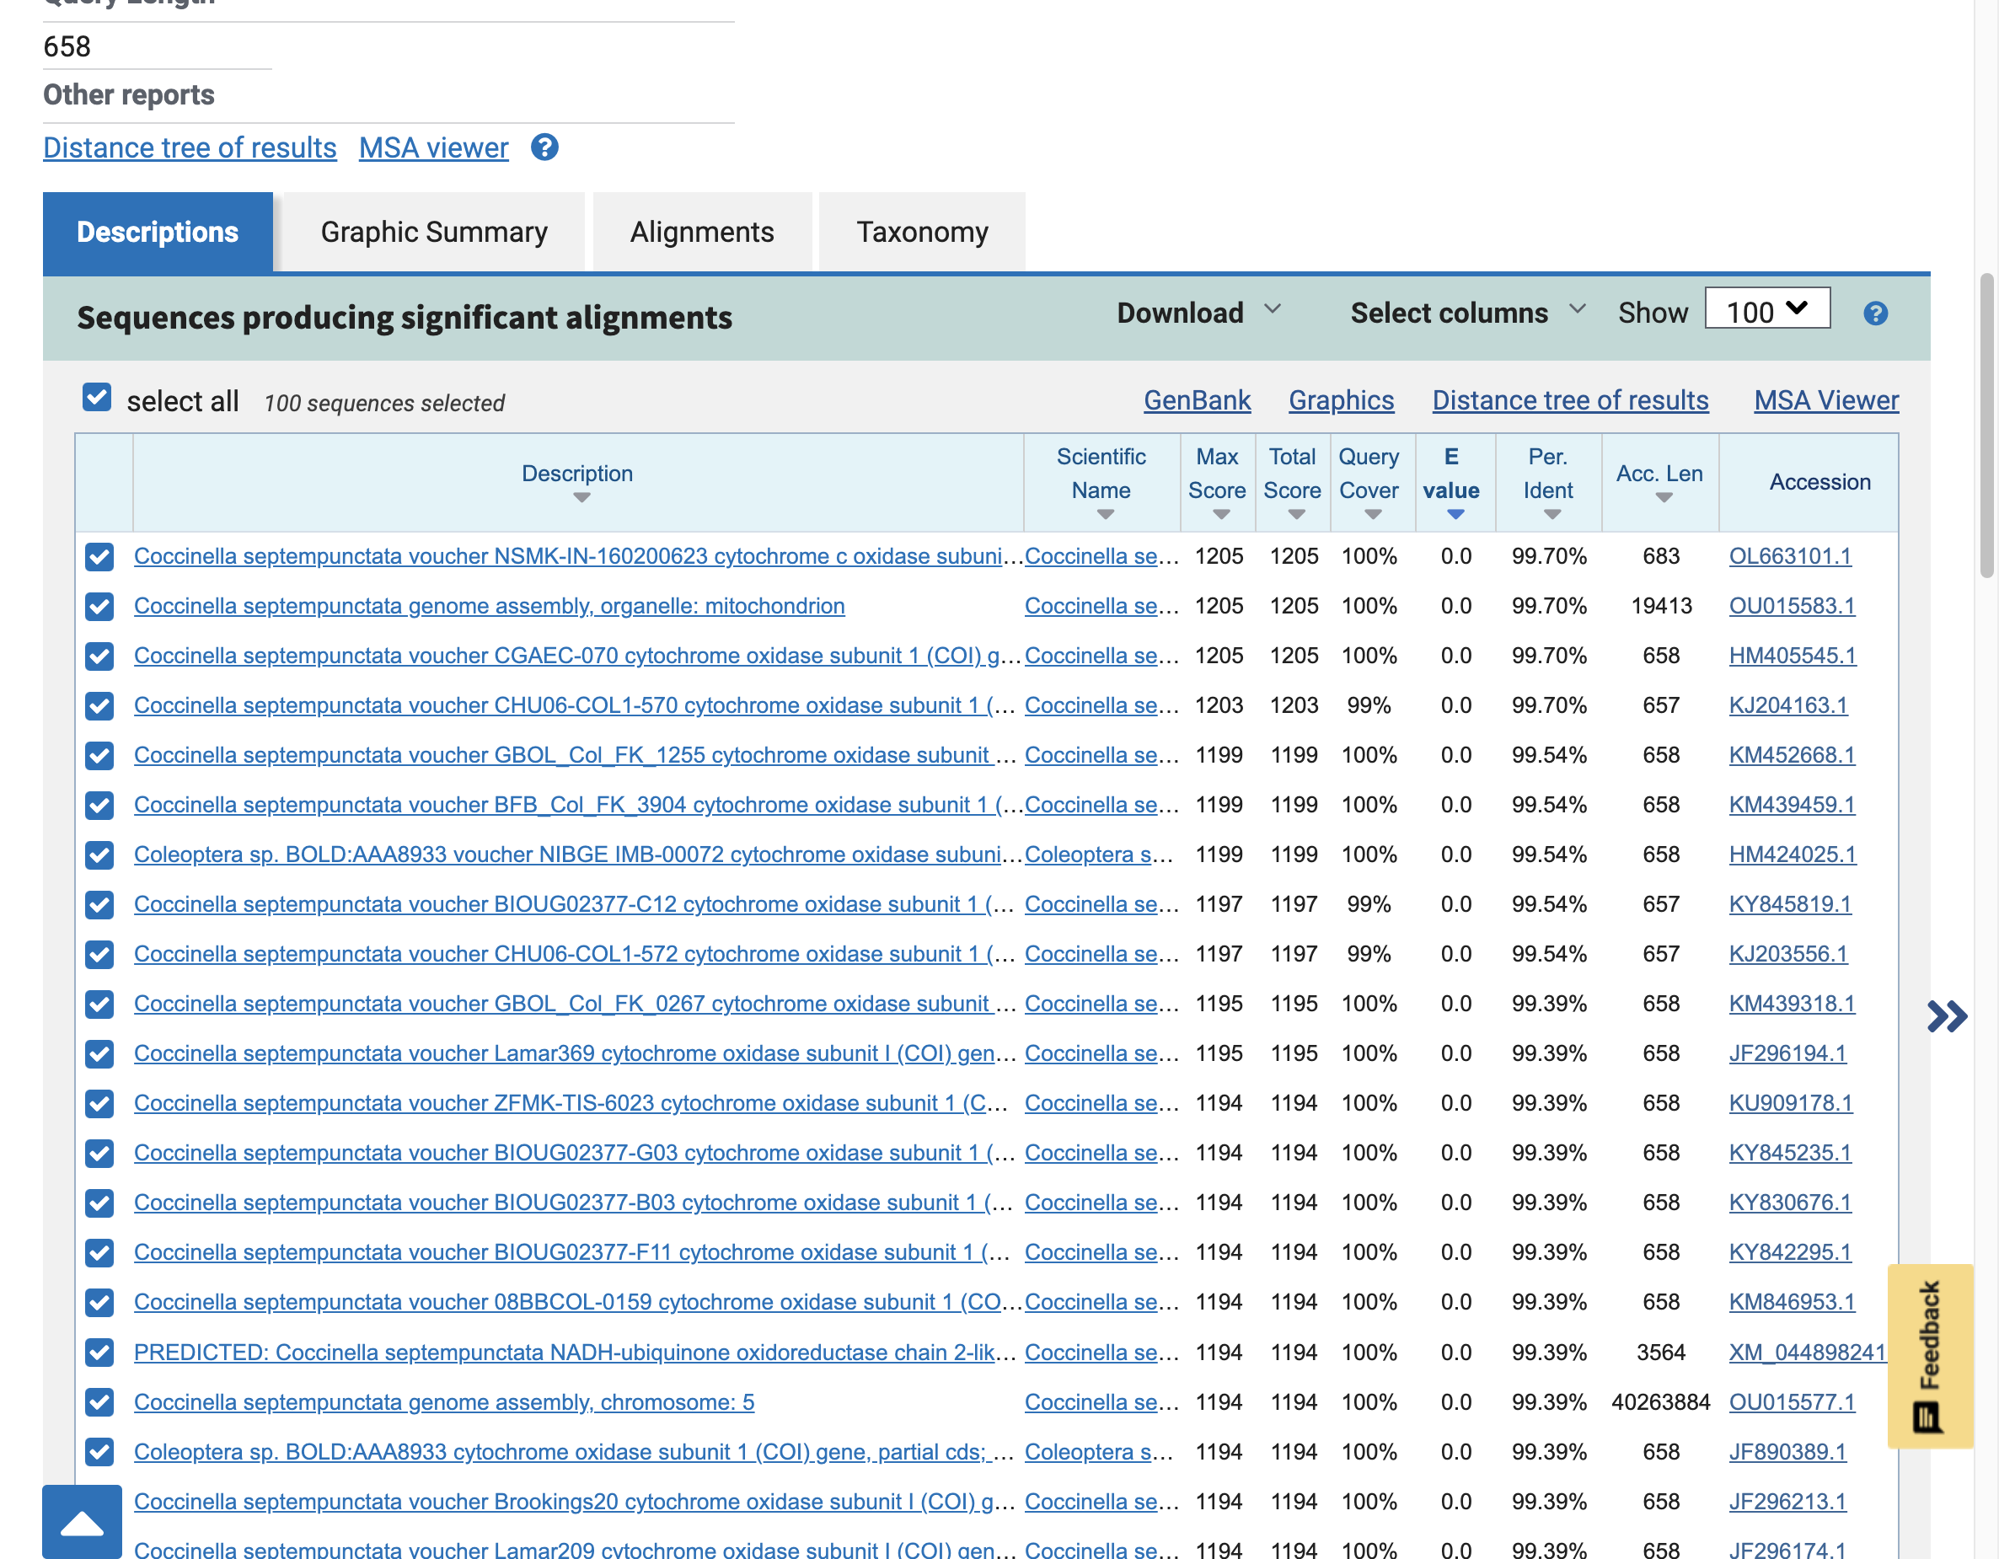Sort by Description column arrow
Screen dimensions: 1999x1559
coord(581,498)
